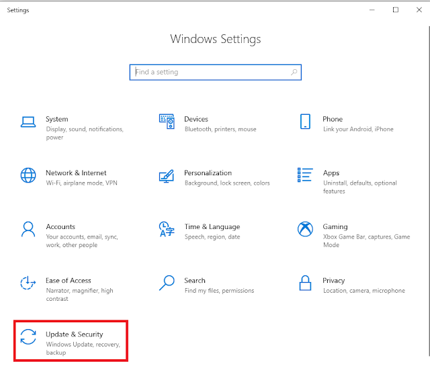Viewport: 430px width, 368px height.
Task: Click 'Speech, region, date' description
Action: [x=212, y=237]
